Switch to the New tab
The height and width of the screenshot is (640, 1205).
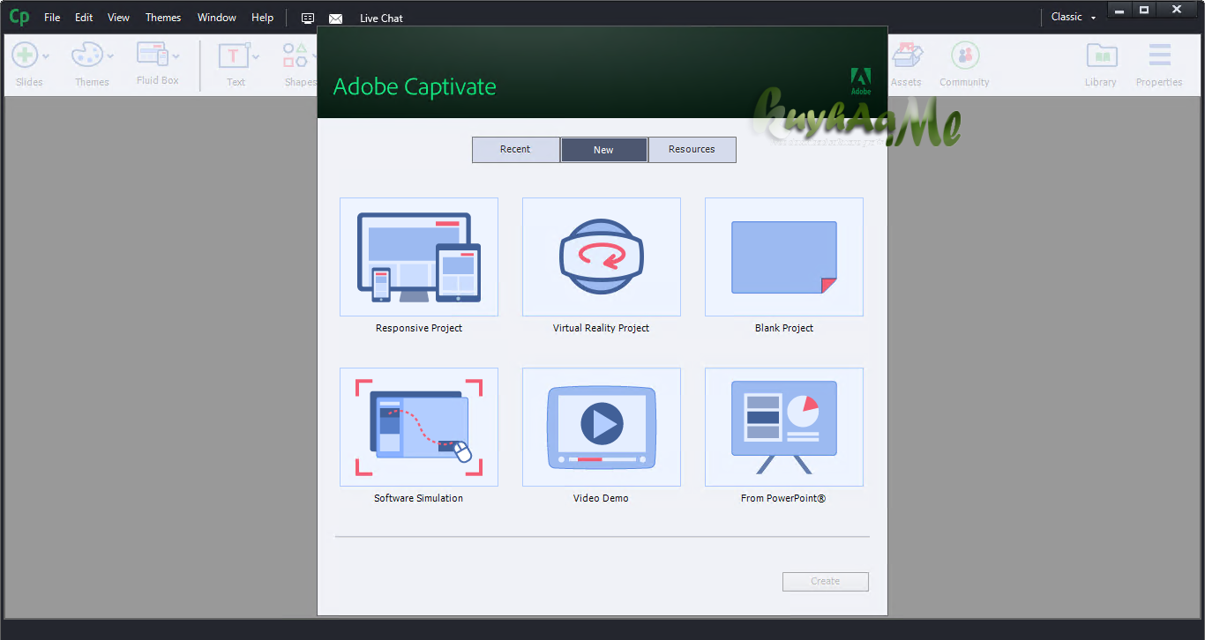[x=603, y=150]
